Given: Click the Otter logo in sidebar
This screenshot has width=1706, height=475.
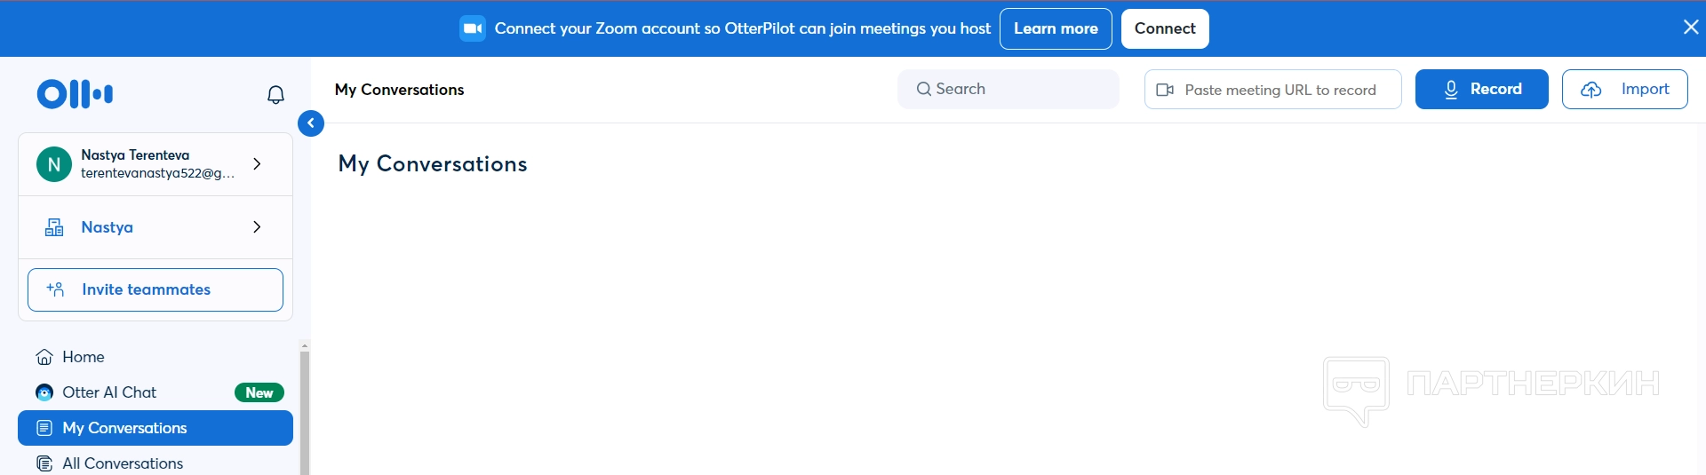Looking at the screenshot, I should (75, 93).
